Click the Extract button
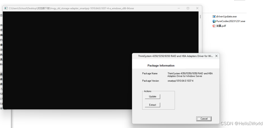Screen dimensions: 267x128 152,105
